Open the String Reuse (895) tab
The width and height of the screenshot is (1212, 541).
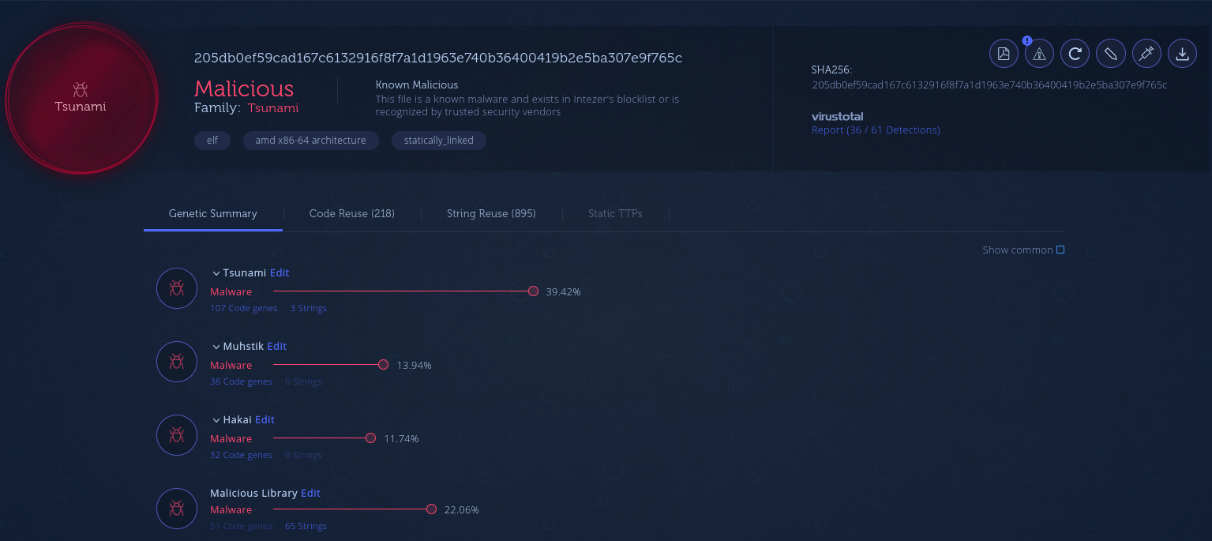coord(491,213)
